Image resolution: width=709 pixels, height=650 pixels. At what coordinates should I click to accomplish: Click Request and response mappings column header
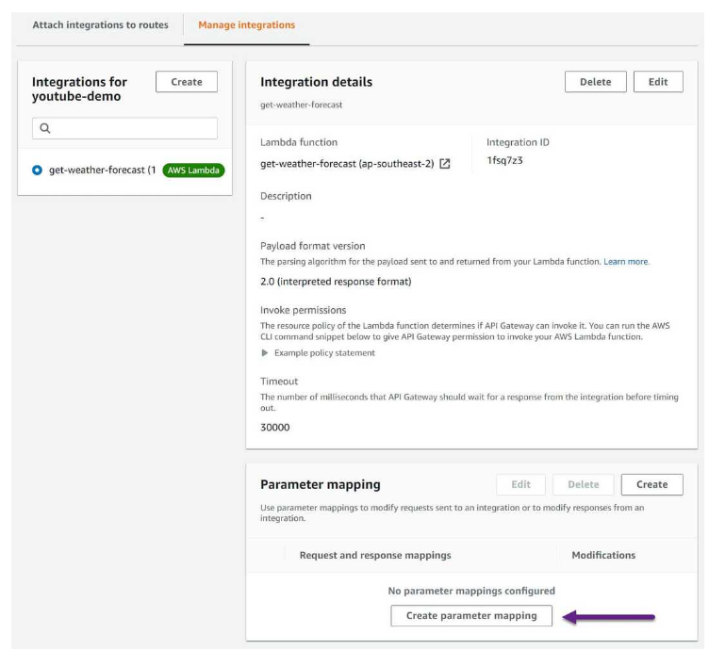(x=375, y=556)
